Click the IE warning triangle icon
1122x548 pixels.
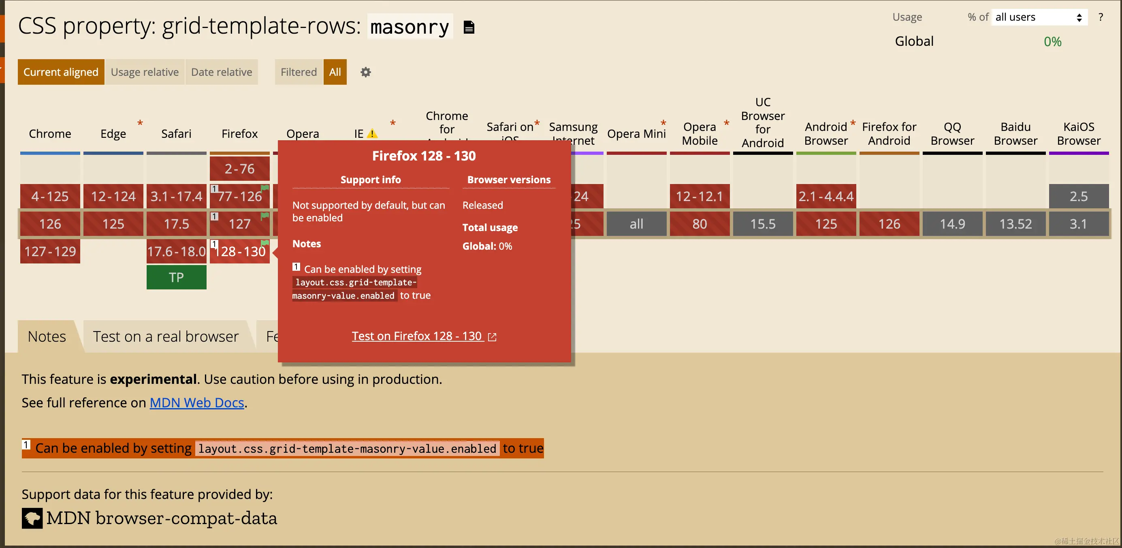point(372,134)
